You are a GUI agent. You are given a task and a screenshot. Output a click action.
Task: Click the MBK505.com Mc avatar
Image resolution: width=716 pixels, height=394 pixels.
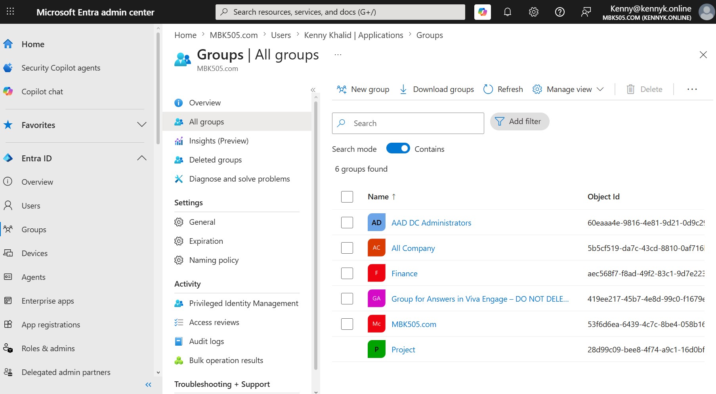click(376, 324)
